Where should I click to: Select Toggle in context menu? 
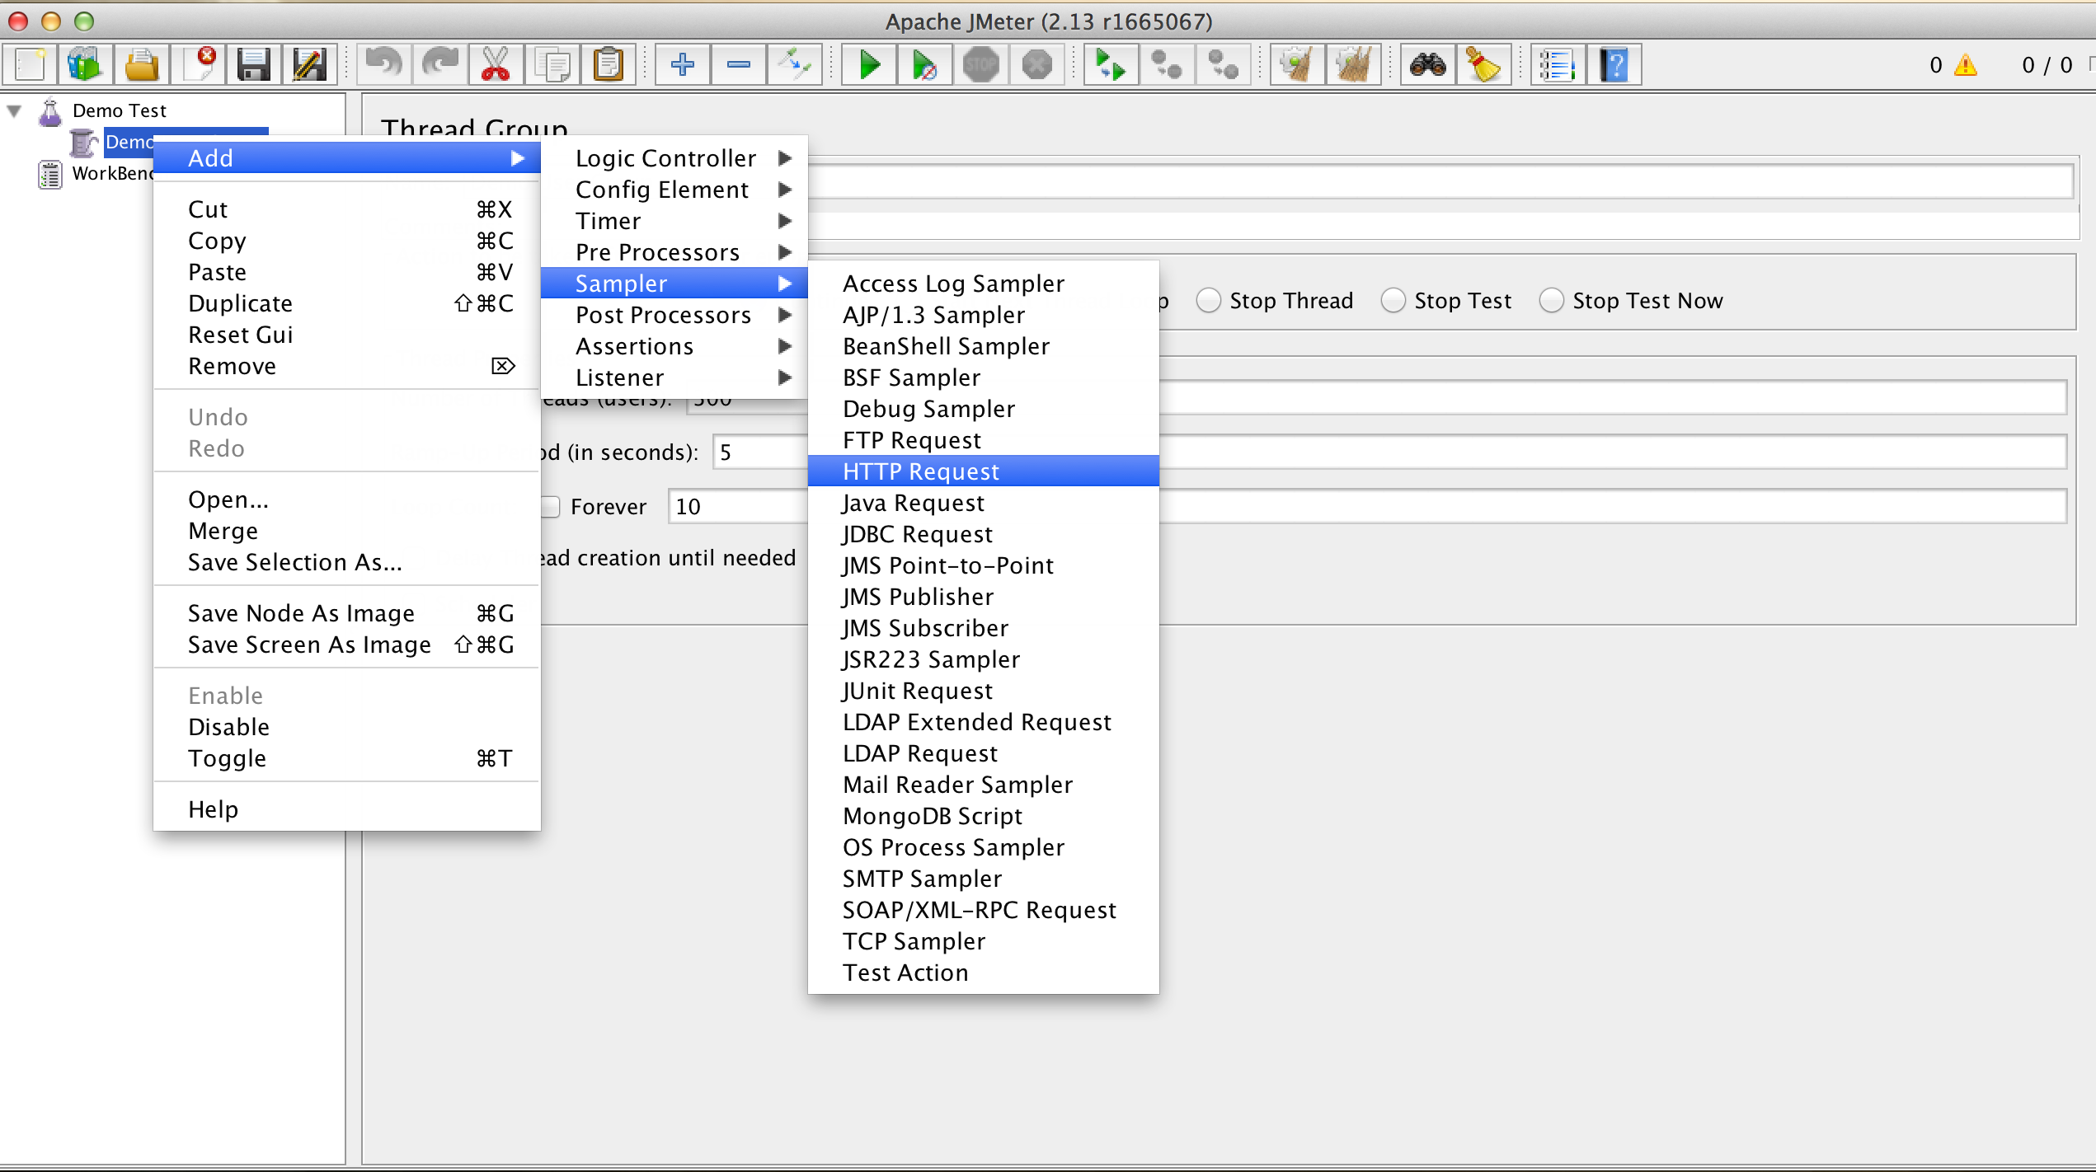coord(347,758)
